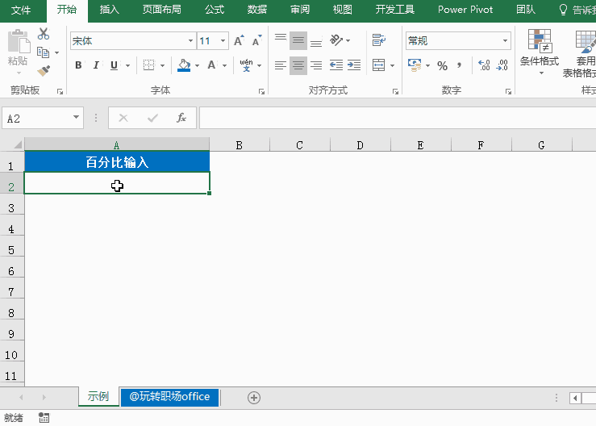
Task: Click the Increase Decimal icon
Action: coord(484,65)
